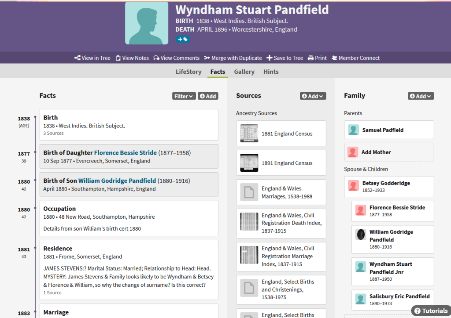This screenshot has width=451, height=318.
Task: Open William Godridge Pandfield son link
Action: point(117,181)
